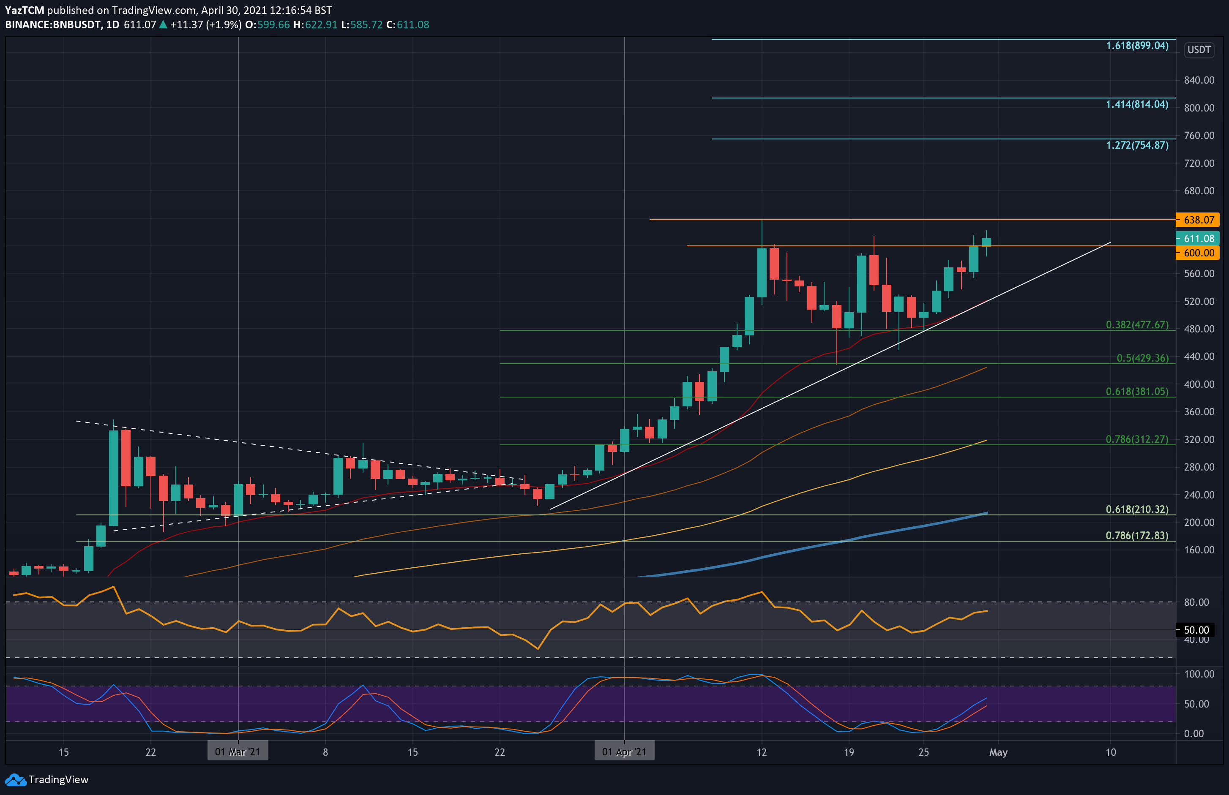
Task: Click the L:585.72 low value
Action: (x=361, y=25)
